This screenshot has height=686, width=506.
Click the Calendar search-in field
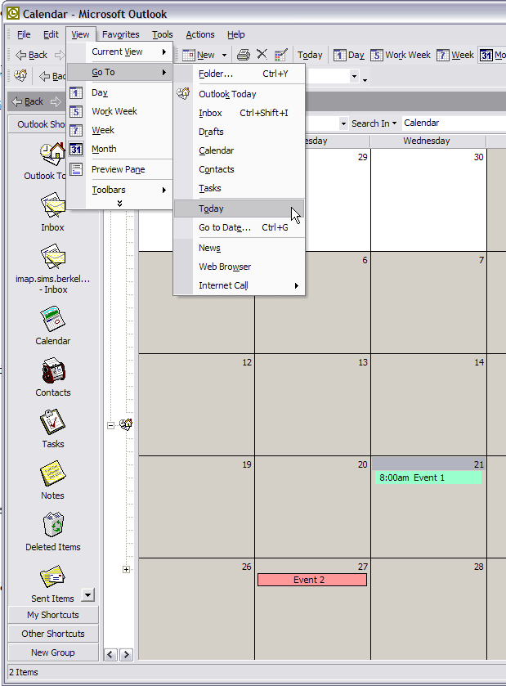454,123
